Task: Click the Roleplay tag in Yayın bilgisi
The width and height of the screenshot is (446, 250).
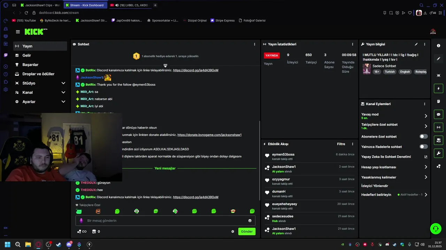Action: pos(421,72)
